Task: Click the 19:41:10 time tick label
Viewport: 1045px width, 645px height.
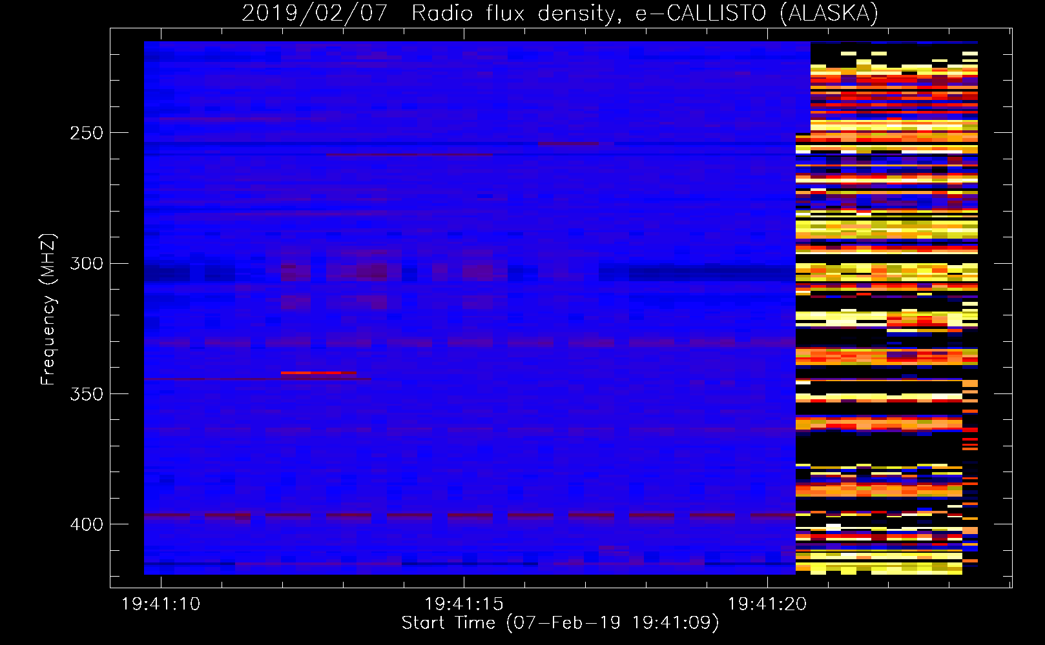Action: click(x=161, y=604)
